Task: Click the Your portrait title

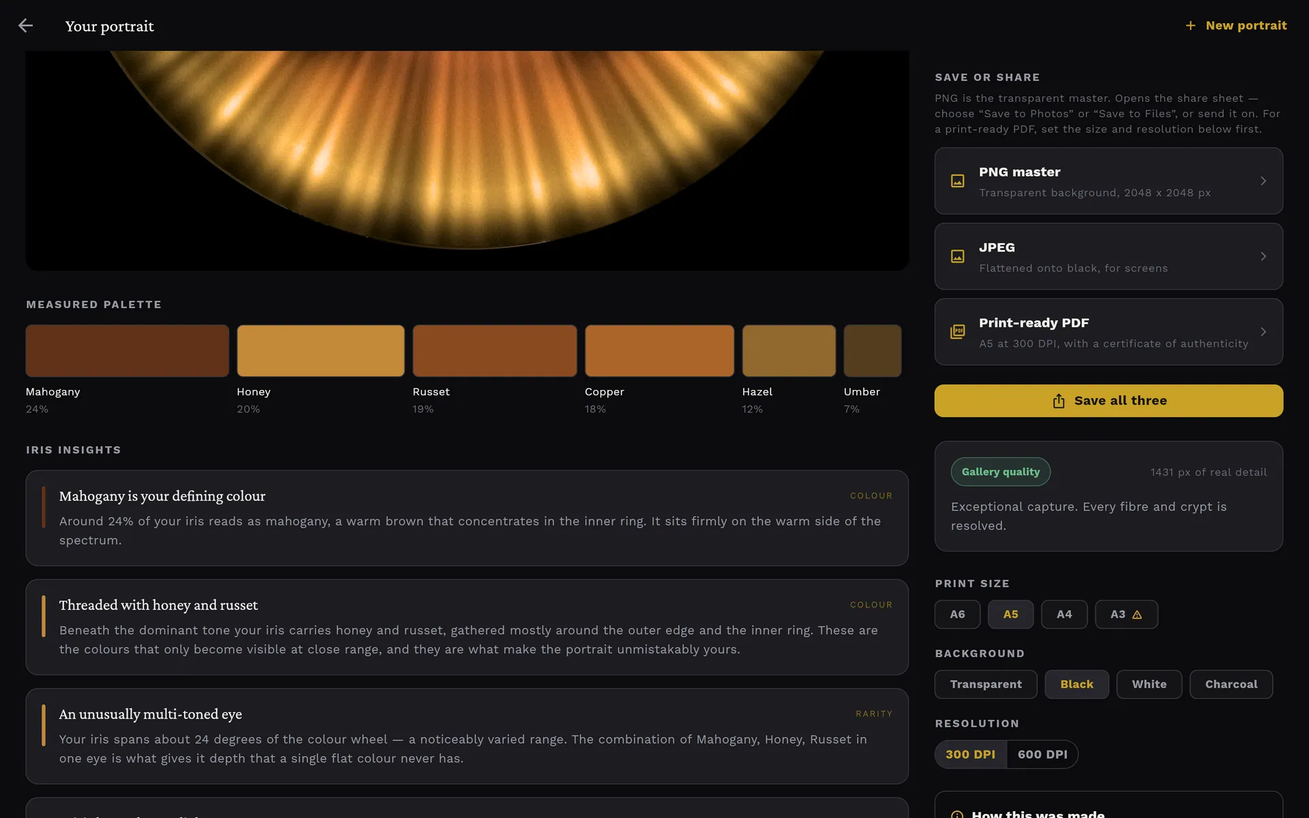Action: [110, 26]
